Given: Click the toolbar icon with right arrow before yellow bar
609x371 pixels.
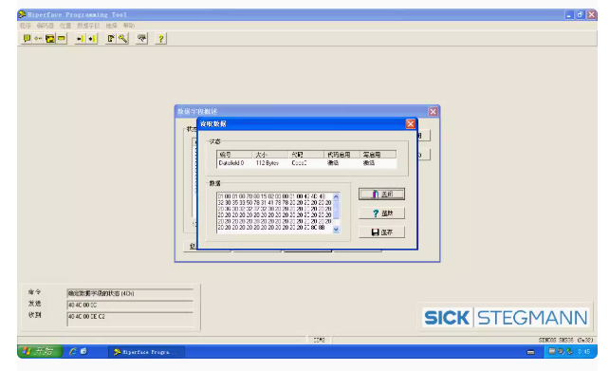Looking at the screenshot, I should [x=92, y=39].
